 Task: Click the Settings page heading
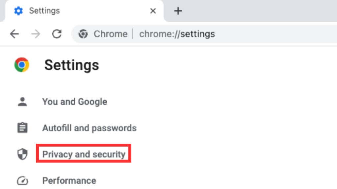tap(71, 65)
